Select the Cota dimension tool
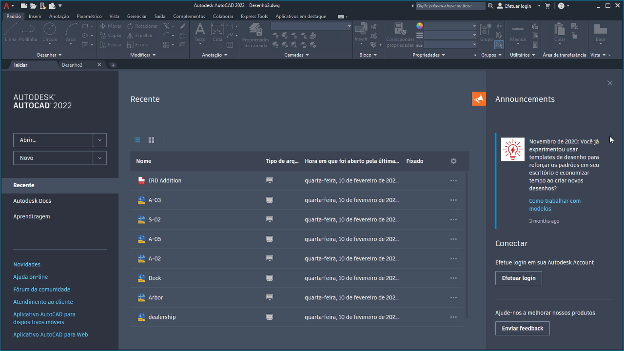Viewport: 624px width, 351px height. [217, 32]
